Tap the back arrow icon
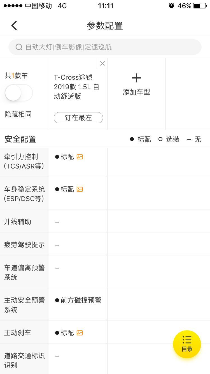This screenshot has width=210, height=374. [x=14, y=26]
